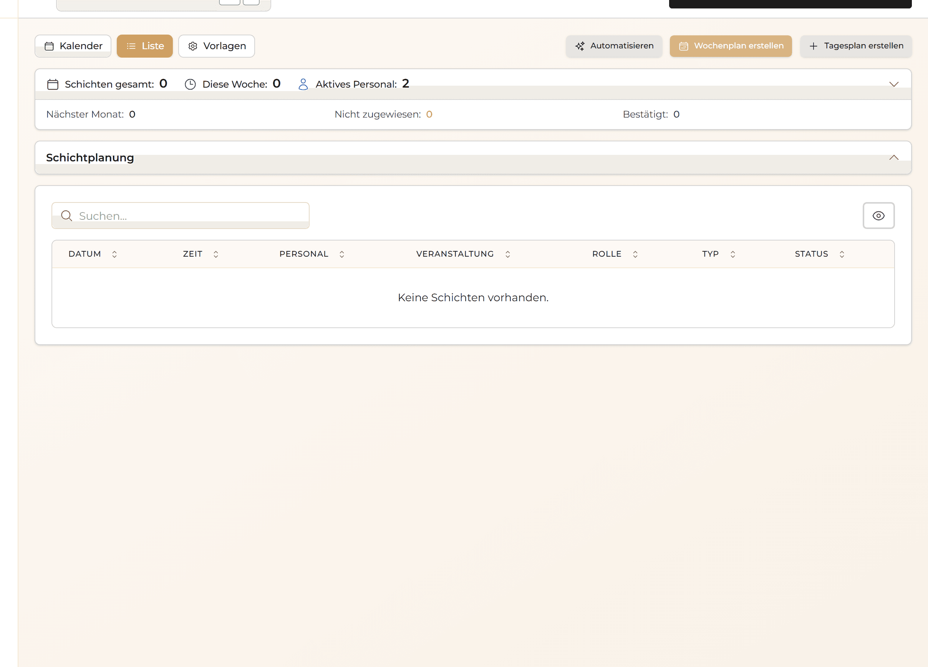Click the clock icon next to Diese Woche
928x667 pixels.
[x=190, y=84]
